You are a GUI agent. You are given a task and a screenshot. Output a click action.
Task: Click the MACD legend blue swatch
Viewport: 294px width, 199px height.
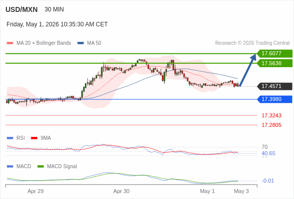click(x=10, y=167)
